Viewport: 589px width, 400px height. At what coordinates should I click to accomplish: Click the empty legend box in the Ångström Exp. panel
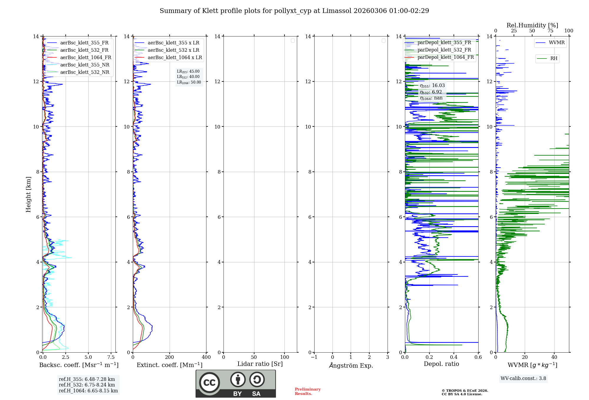click(383, 41)
